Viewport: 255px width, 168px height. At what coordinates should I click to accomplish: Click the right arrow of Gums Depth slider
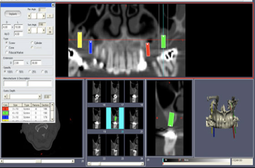pyautogui.click(x=40, y=97)
